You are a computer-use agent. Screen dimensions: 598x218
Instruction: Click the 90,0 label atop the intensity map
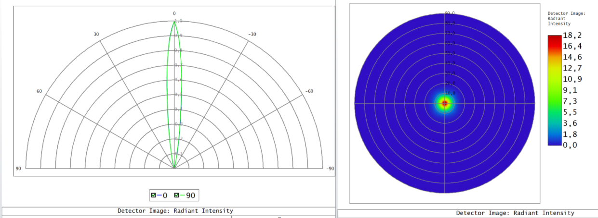pos(450,13)
